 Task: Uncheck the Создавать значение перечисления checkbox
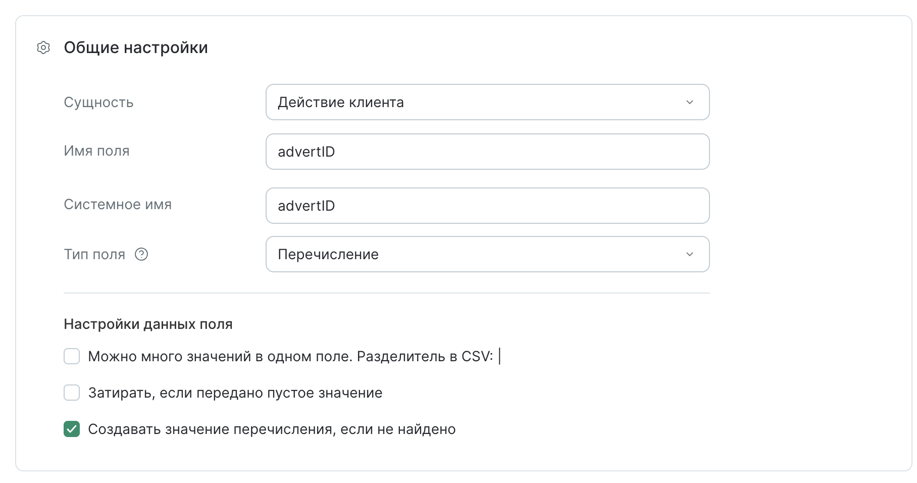(72, 429)
